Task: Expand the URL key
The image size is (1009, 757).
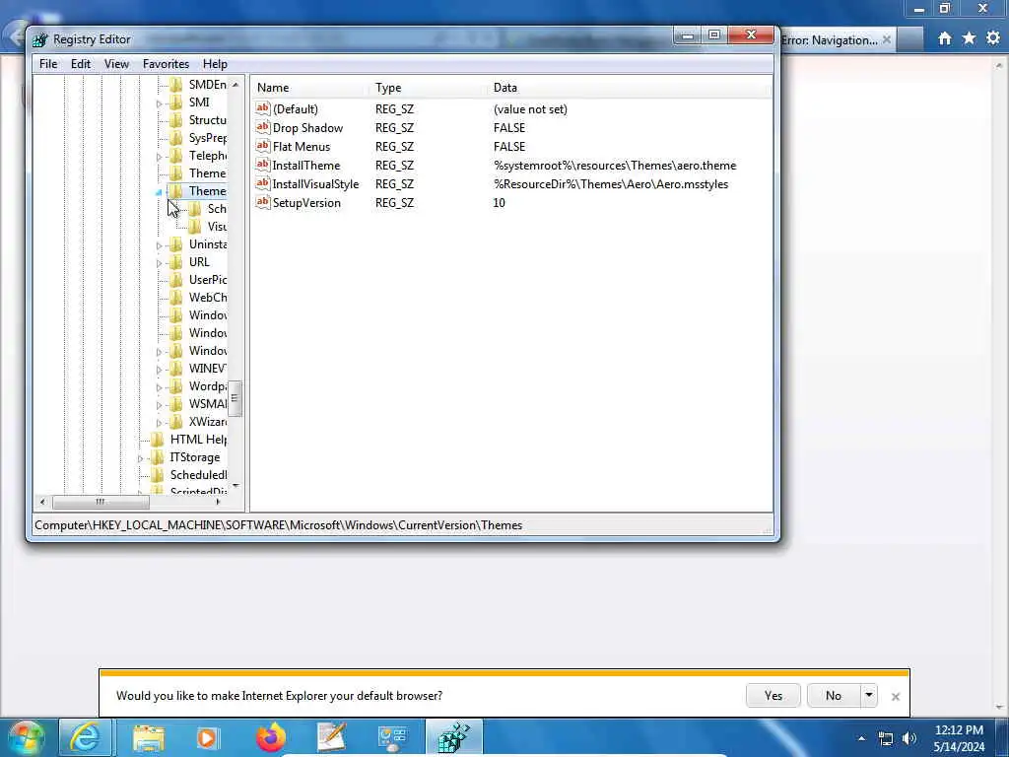Action: [159, 263]
